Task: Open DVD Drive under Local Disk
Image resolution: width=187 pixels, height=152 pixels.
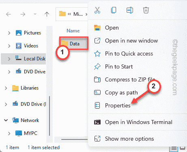Action: (x=34, y=72)
